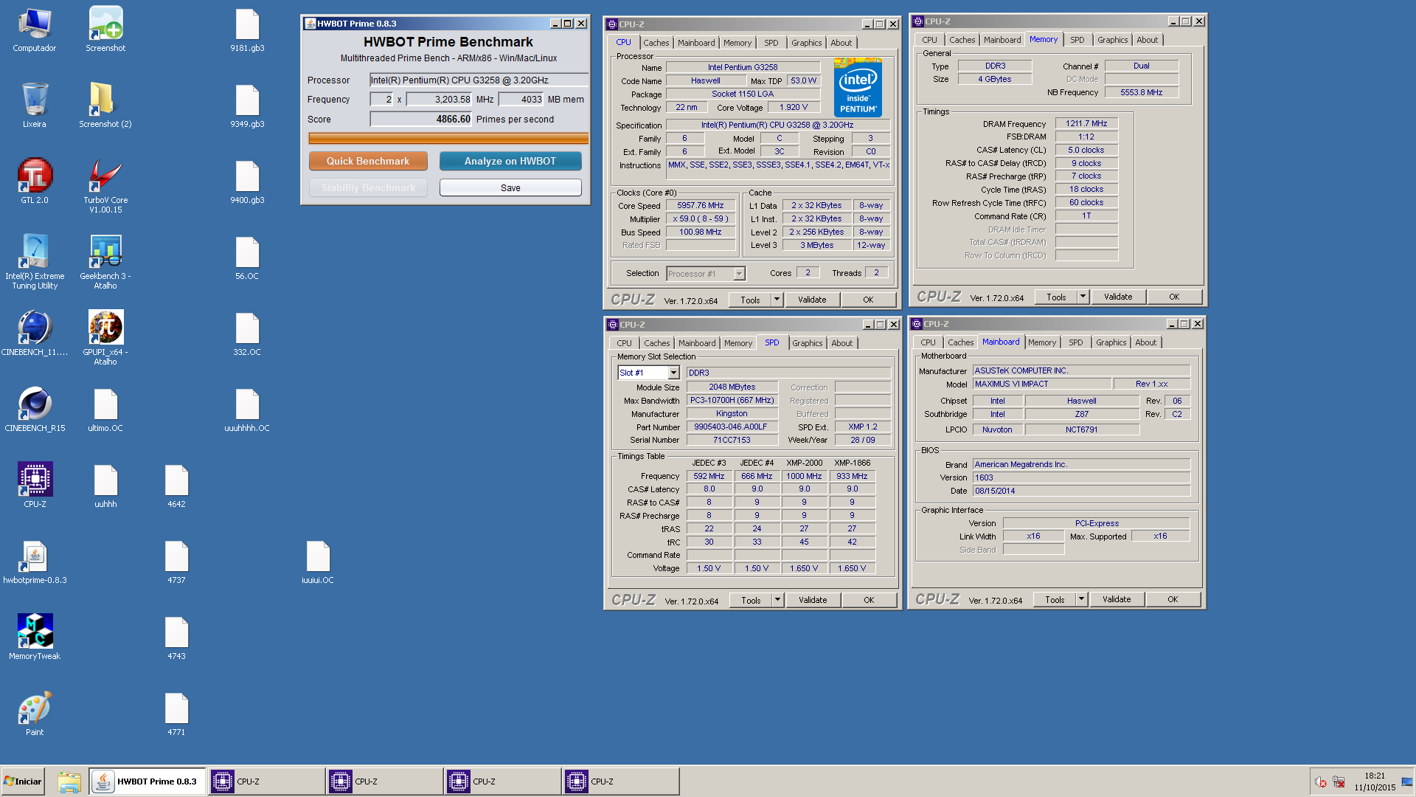Click OK in SPD CPU-Z window
This screenshot has height=797, width=1416.
(869, 600)
